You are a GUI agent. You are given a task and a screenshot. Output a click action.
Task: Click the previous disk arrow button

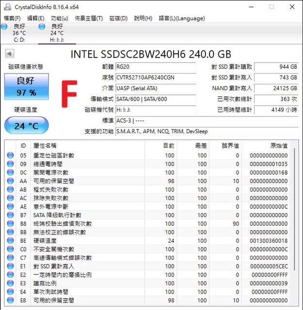10,54
